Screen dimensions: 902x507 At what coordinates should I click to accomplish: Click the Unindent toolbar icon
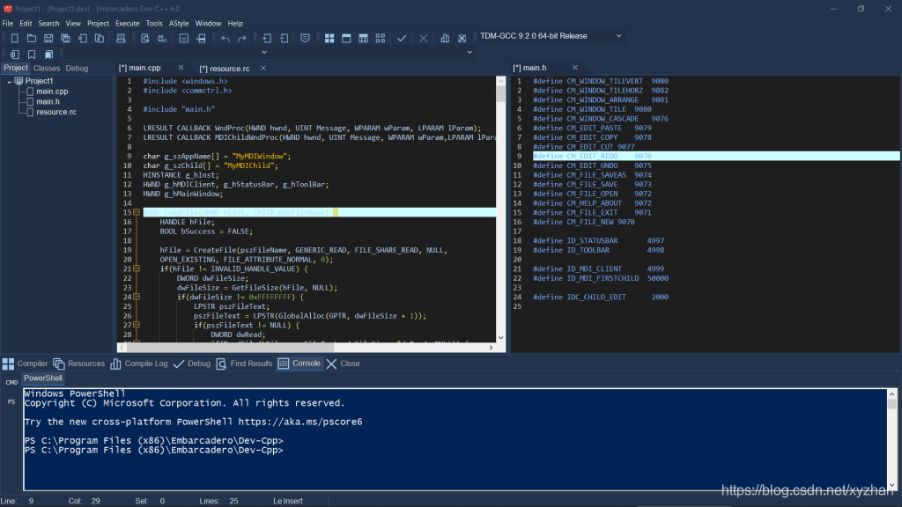pos(285,39)
